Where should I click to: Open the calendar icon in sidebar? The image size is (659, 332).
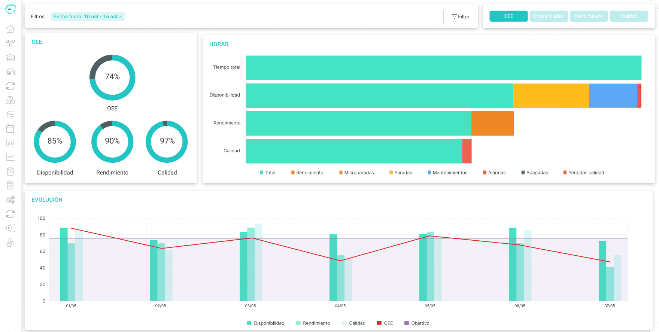click(x=10, y=129)
